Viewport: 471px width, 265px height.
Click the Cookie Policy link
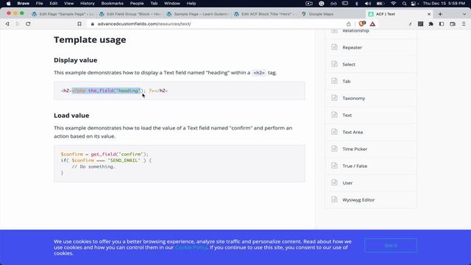tap(191, 247)
